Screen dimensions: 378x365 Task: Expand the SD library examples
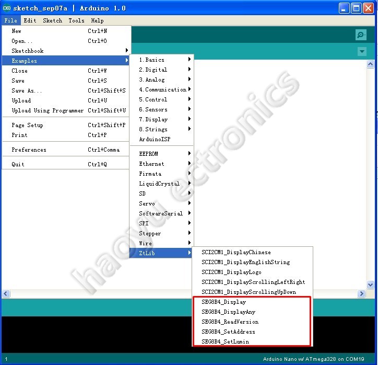tap(161, 193)
